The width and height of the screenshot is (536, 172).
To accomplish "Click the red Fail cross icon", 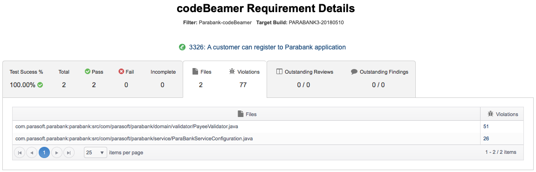I will [x=121, y=72].
